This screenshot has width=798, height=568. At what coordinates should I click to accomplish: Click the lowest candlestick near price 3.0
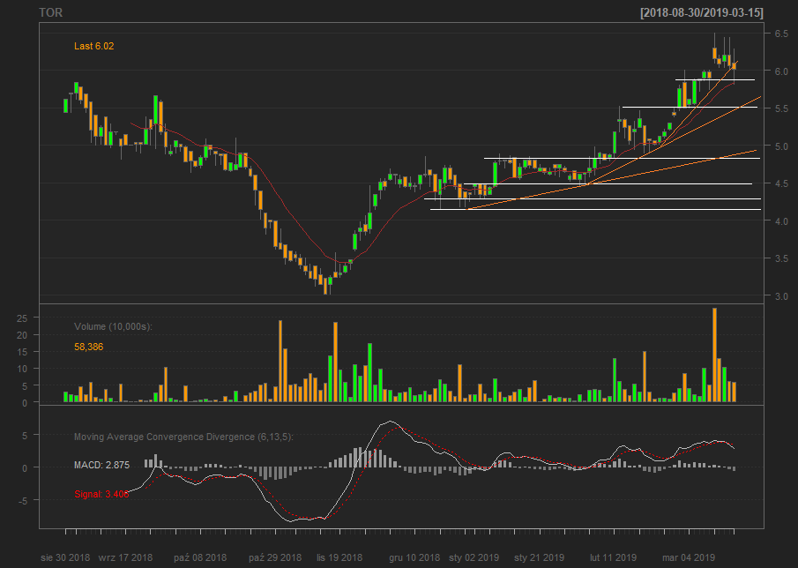(325, 286)
